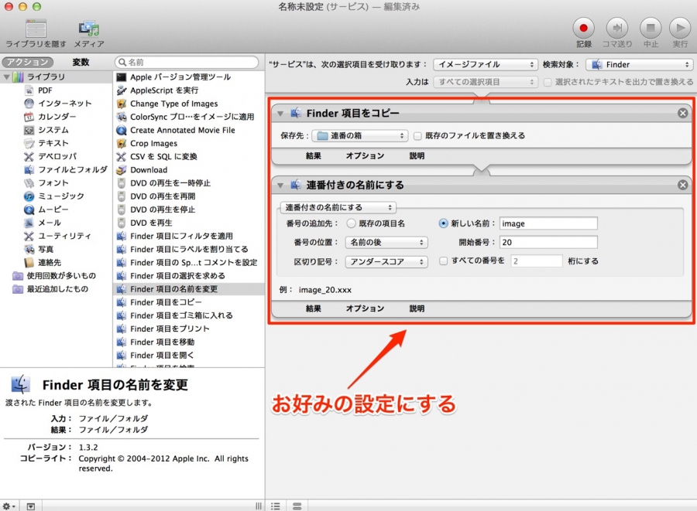Viewport: 697px width, 511px height.
Task: Click the Step (コマ送り) button
Action: (x=617, y=29)
